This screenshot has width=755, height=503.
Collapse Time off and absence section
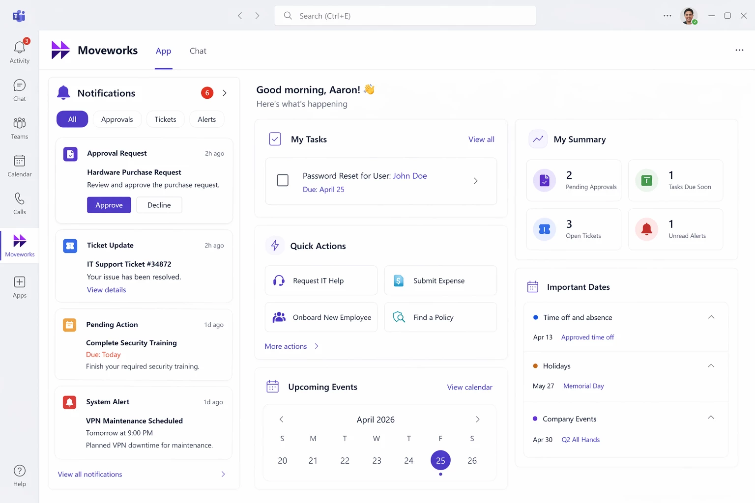coord(711,317)
